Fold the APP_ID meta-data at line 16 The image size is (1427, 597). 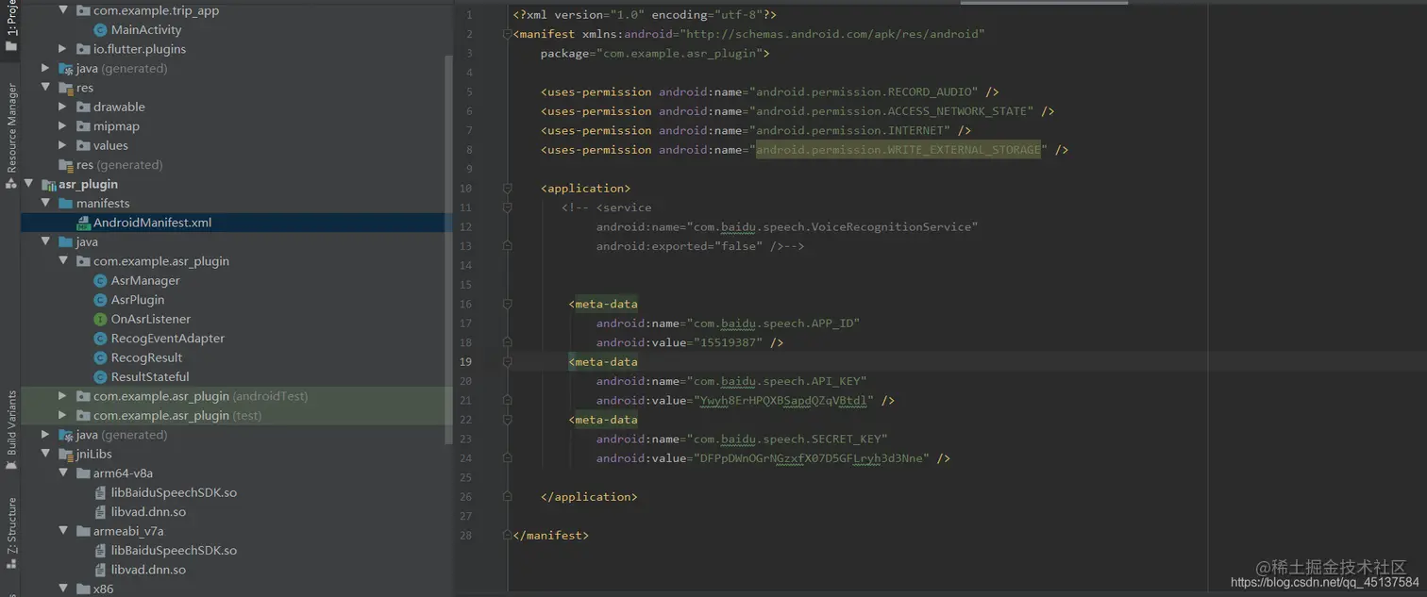508,304
